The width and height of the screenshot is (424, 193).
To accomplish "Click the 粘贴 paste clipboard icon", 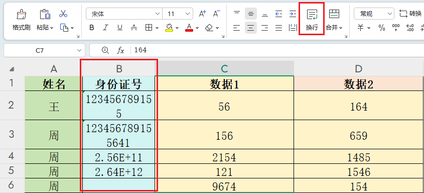I will coord(45,14).
